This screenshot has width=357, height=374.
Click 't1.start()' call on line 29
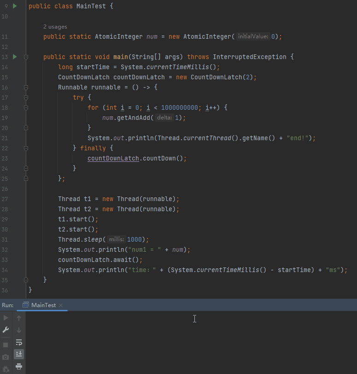76,219
